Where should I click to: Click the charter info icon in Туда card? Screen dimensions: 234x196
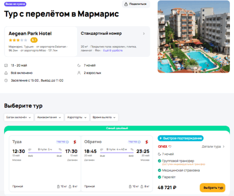67,142
